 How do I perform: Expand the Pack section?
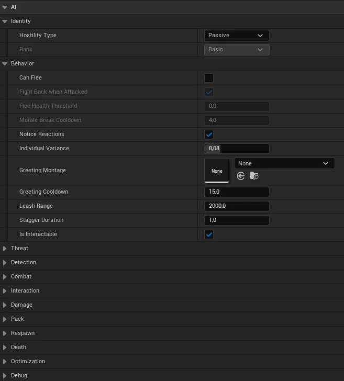click(5, 319)
